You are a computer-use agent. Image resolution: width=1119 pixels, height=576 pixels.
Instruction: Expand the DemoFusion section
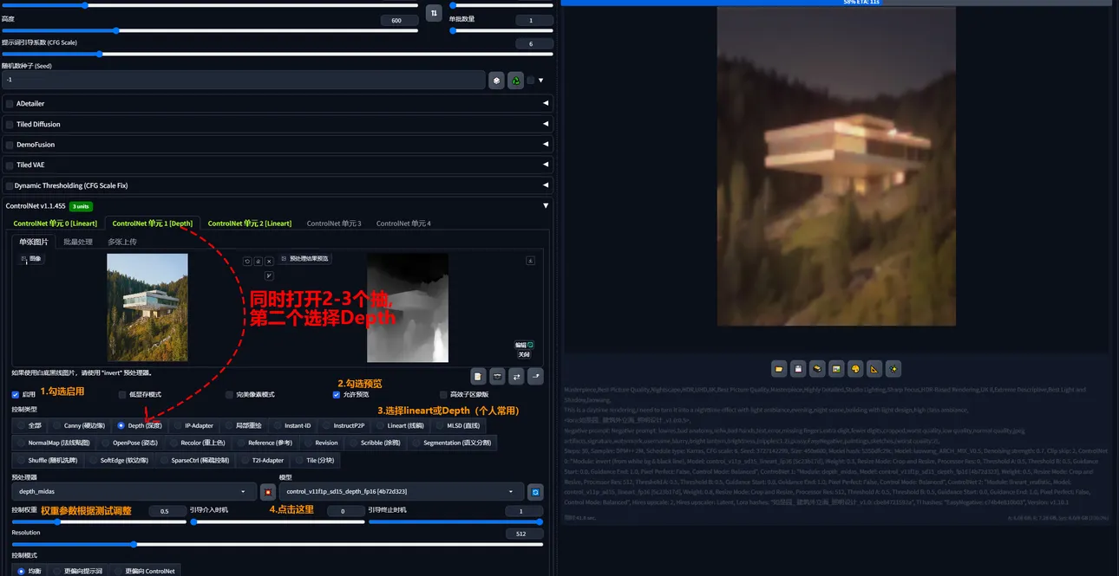tap(277, 145)
